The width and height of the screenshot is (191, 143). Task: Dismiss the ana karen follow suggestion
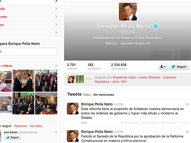(x=56, y=132)
